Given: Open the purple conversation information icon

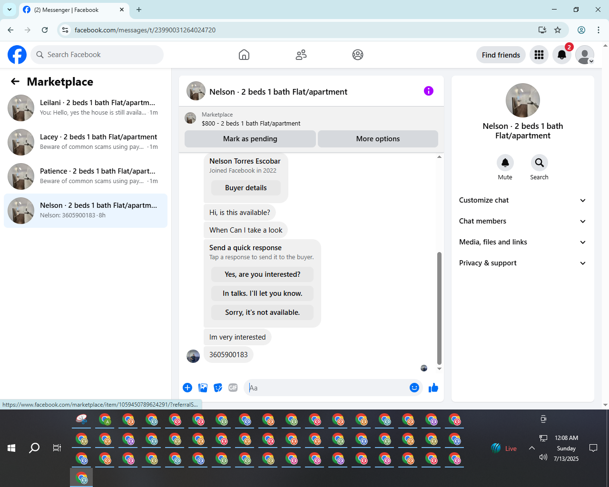Looking at the screenshot, I should pos(429,91).
